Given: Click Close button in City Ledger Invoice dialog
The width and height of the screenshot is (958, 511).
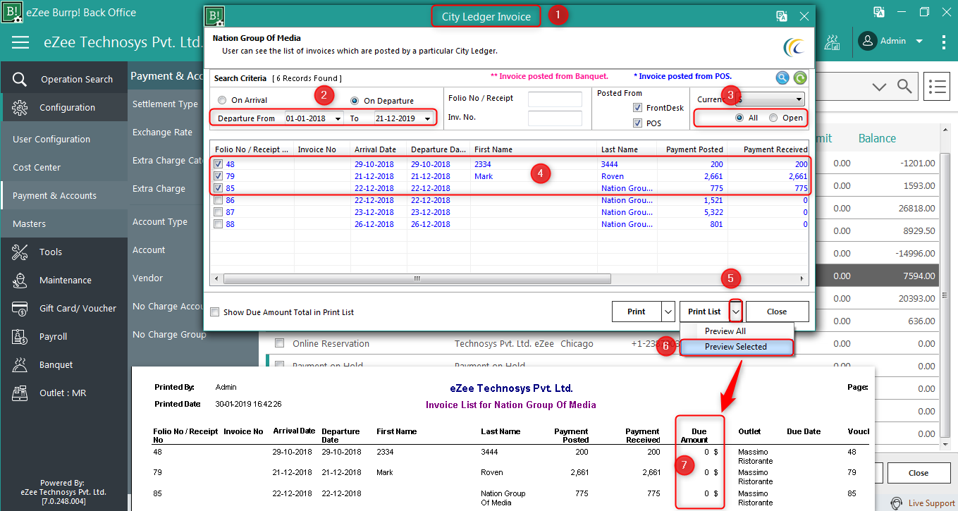Looking at the screenshot, I should coord(777,312).
